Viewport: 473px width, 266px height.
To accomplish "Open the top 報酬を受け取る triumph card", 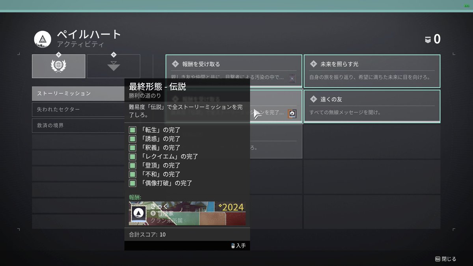I will pos(234,71).
